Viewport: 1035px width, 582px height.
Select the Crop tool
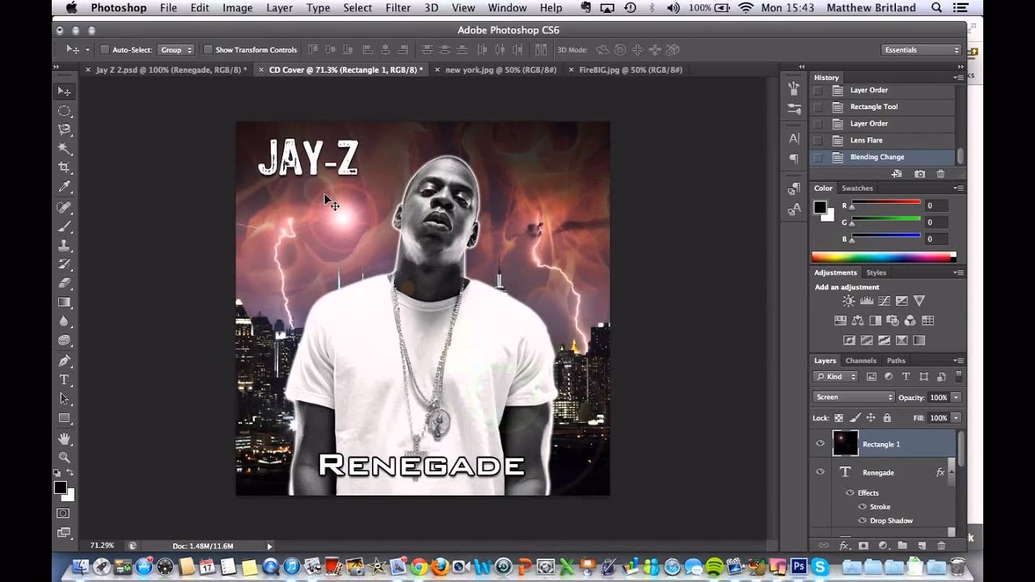(65, 167)
